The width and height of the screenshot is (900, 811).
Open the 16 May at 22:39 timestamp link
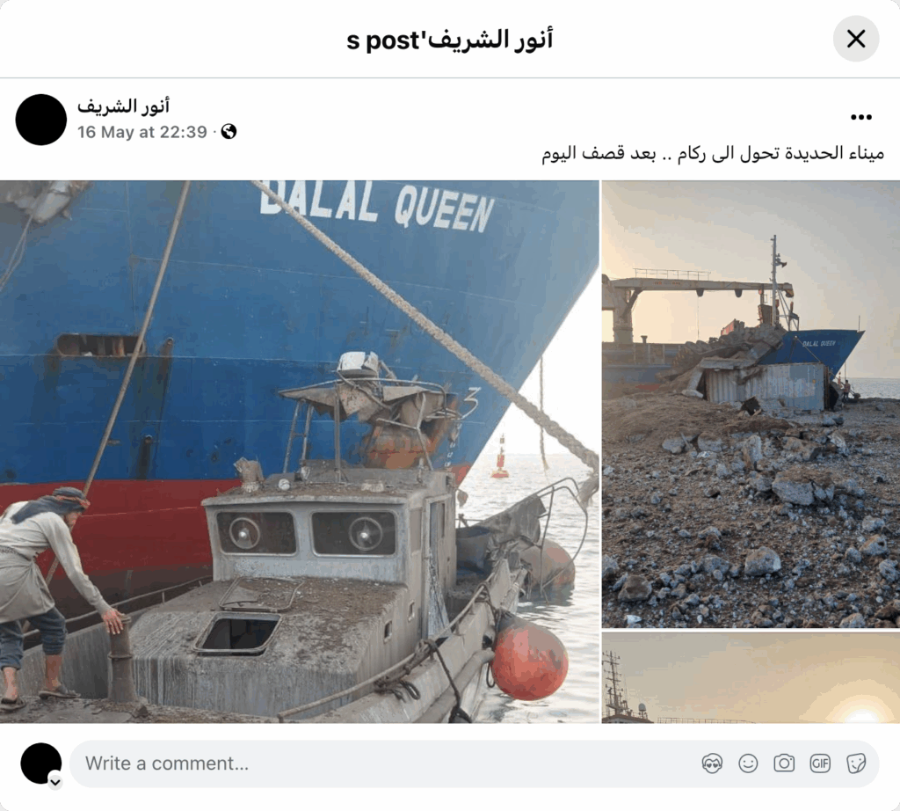[142, 132]
